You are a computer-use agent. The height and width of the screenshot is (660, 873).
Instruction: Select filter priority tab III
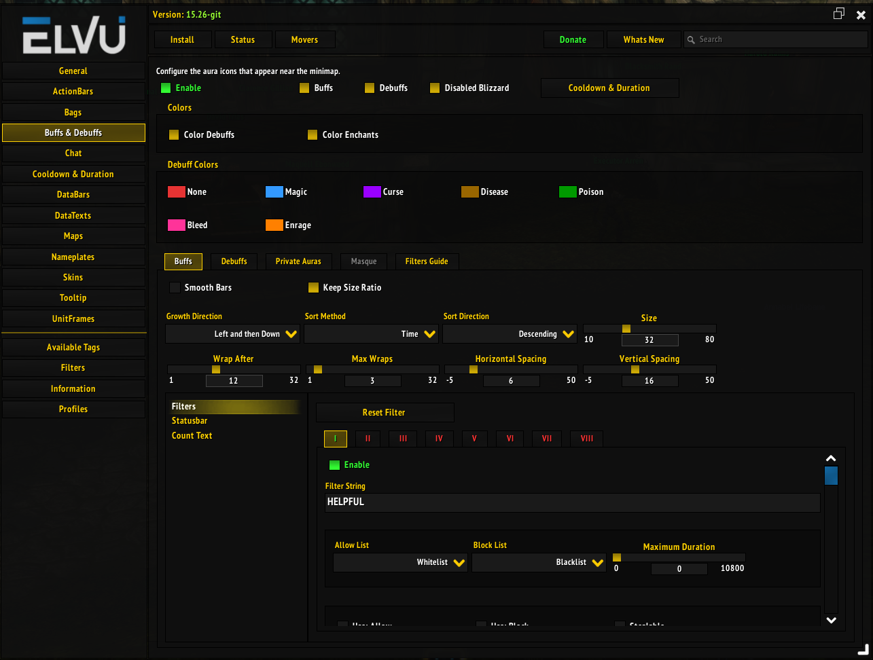pyautogui.click(x=403, y=439)
